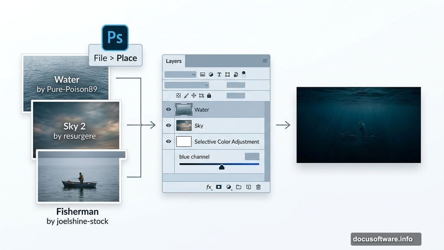Click the Add layer style (fx) icon
The image size is (444, 250).
coord(209,187)
